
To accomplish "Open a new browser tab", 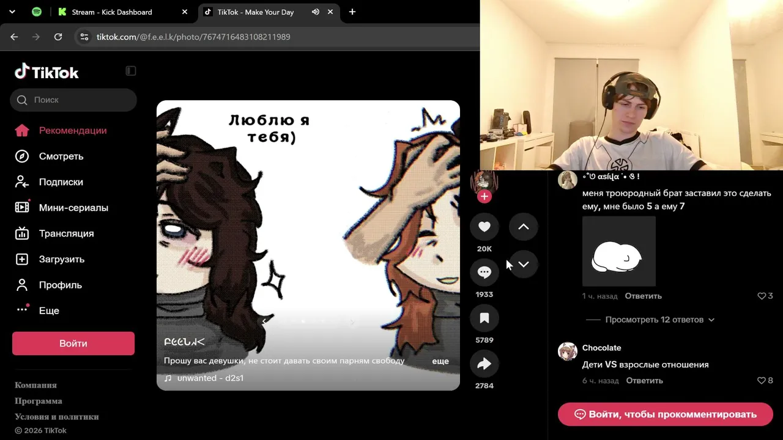I will (x=352, y=12).
